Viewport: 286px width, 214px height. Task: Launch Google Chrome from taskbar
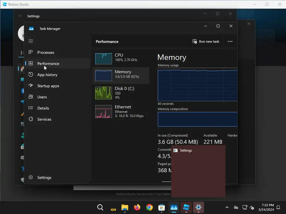(149, 207)
